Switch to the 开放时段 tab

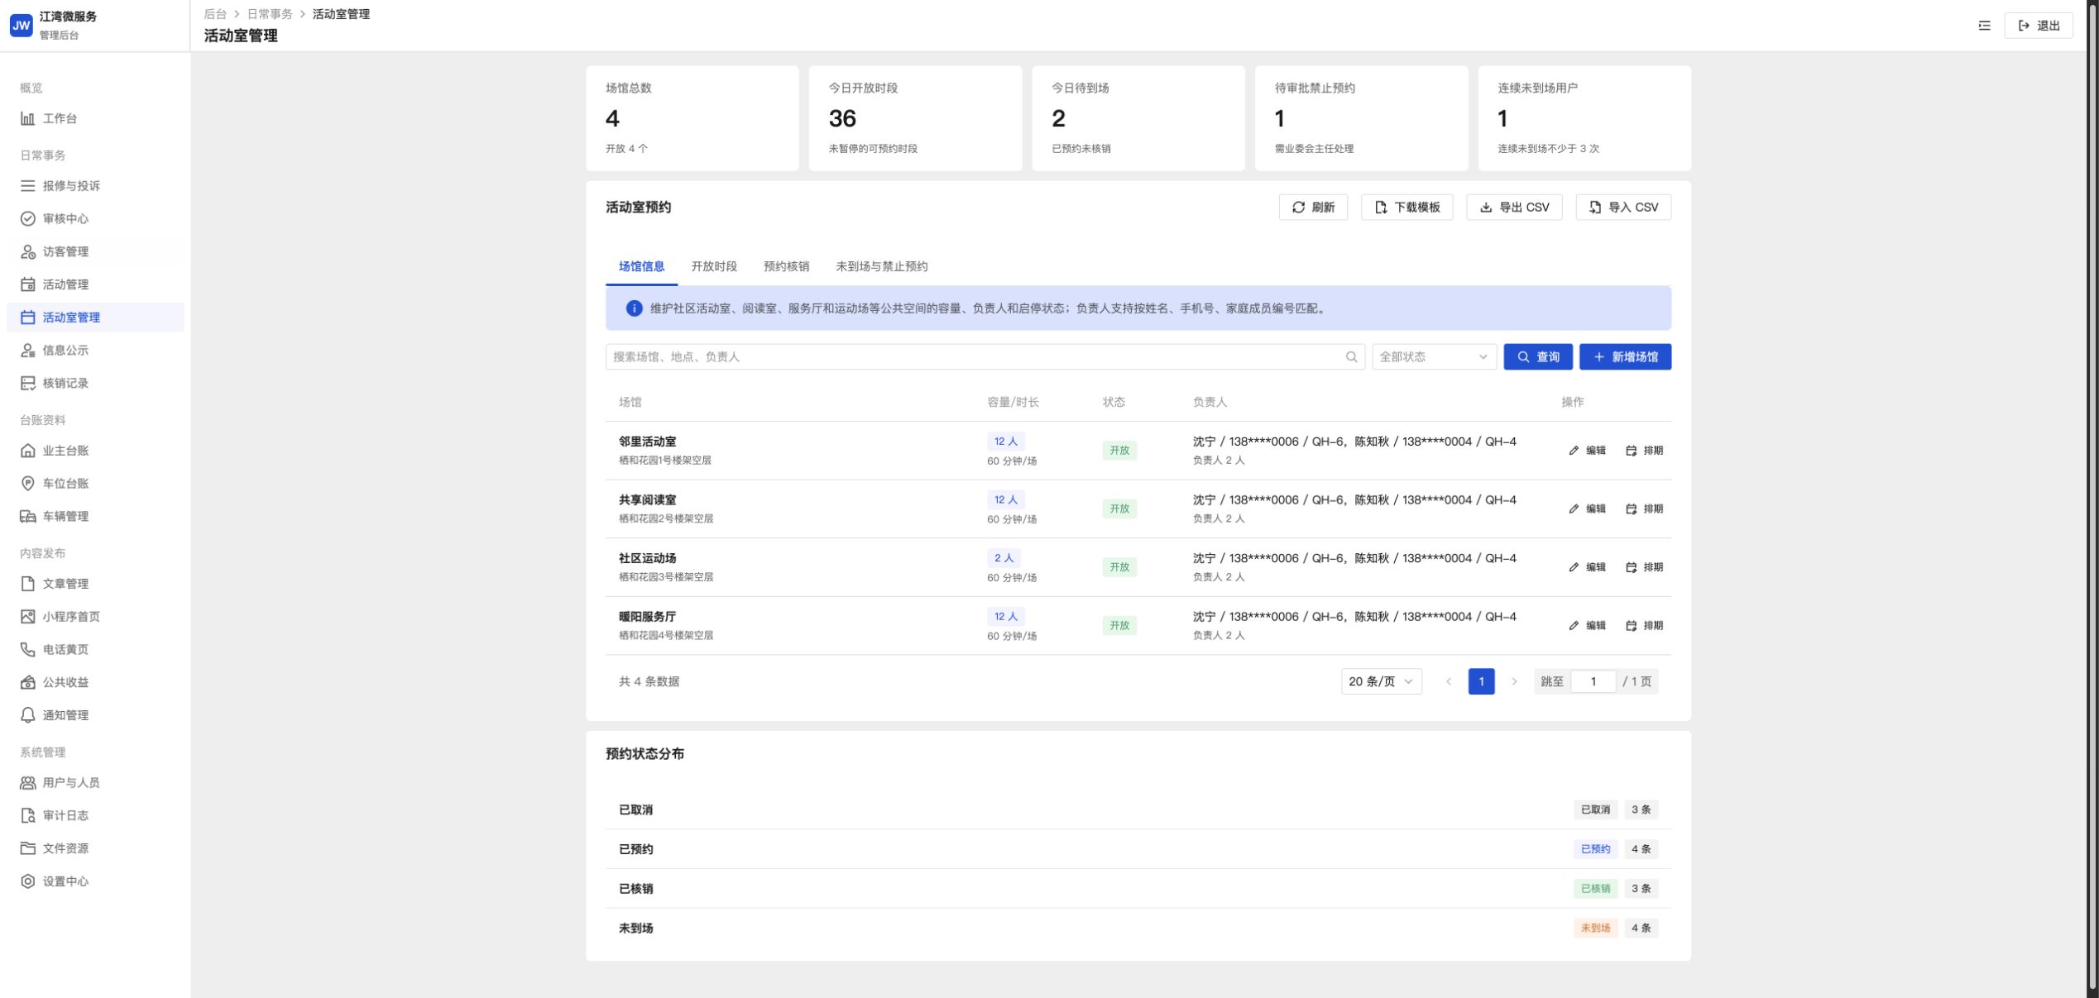(x=714, y=266)
